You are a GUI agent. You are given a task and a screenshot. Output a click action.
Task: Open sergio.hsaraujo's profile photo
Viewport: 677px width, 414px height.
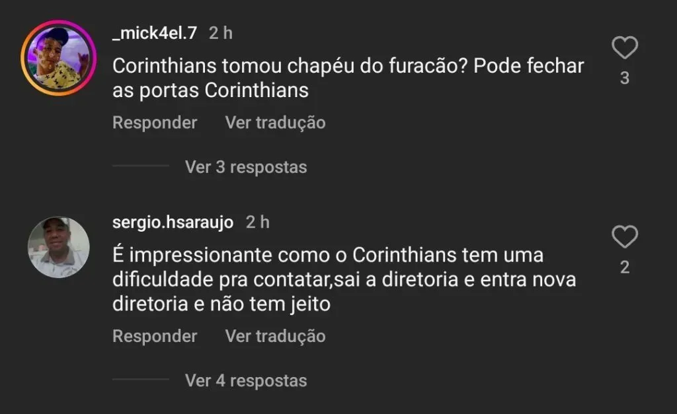coord(59,248)
